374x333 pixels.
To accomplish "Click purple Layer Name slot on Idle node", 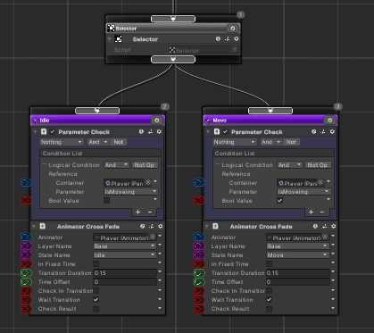I will [26, 246].
